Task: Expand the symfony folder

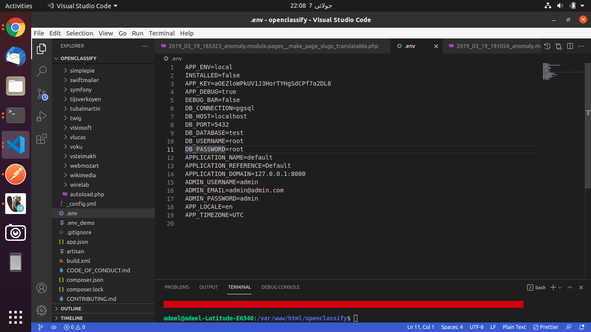Action: [80, 89]
